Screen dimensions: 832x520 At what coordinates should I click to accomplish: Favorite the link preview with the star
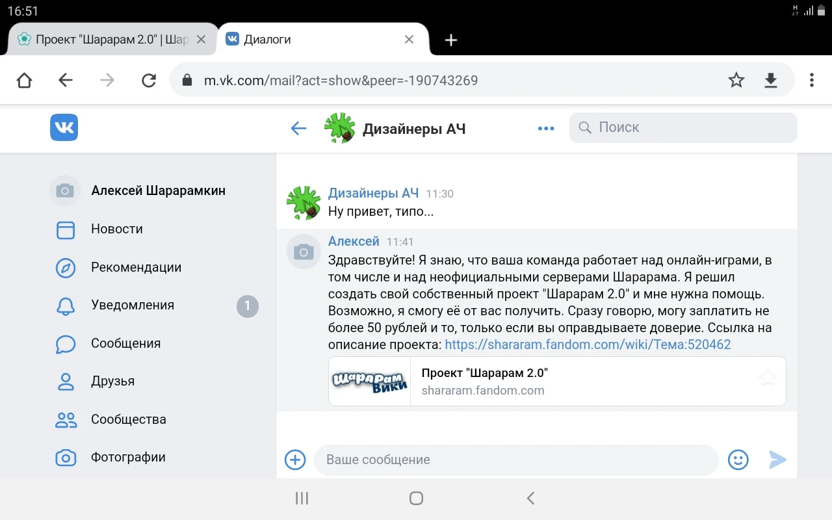[768, 378]
